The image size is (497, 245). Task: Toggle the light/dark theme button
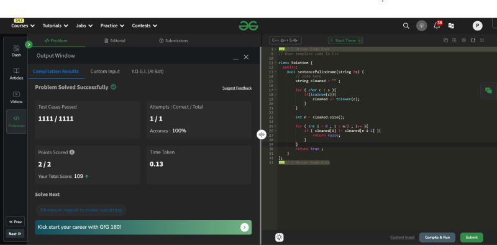tap(422, 25)
